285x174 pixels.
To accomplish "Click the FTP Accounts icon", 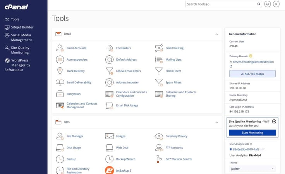I will point(159,148).
